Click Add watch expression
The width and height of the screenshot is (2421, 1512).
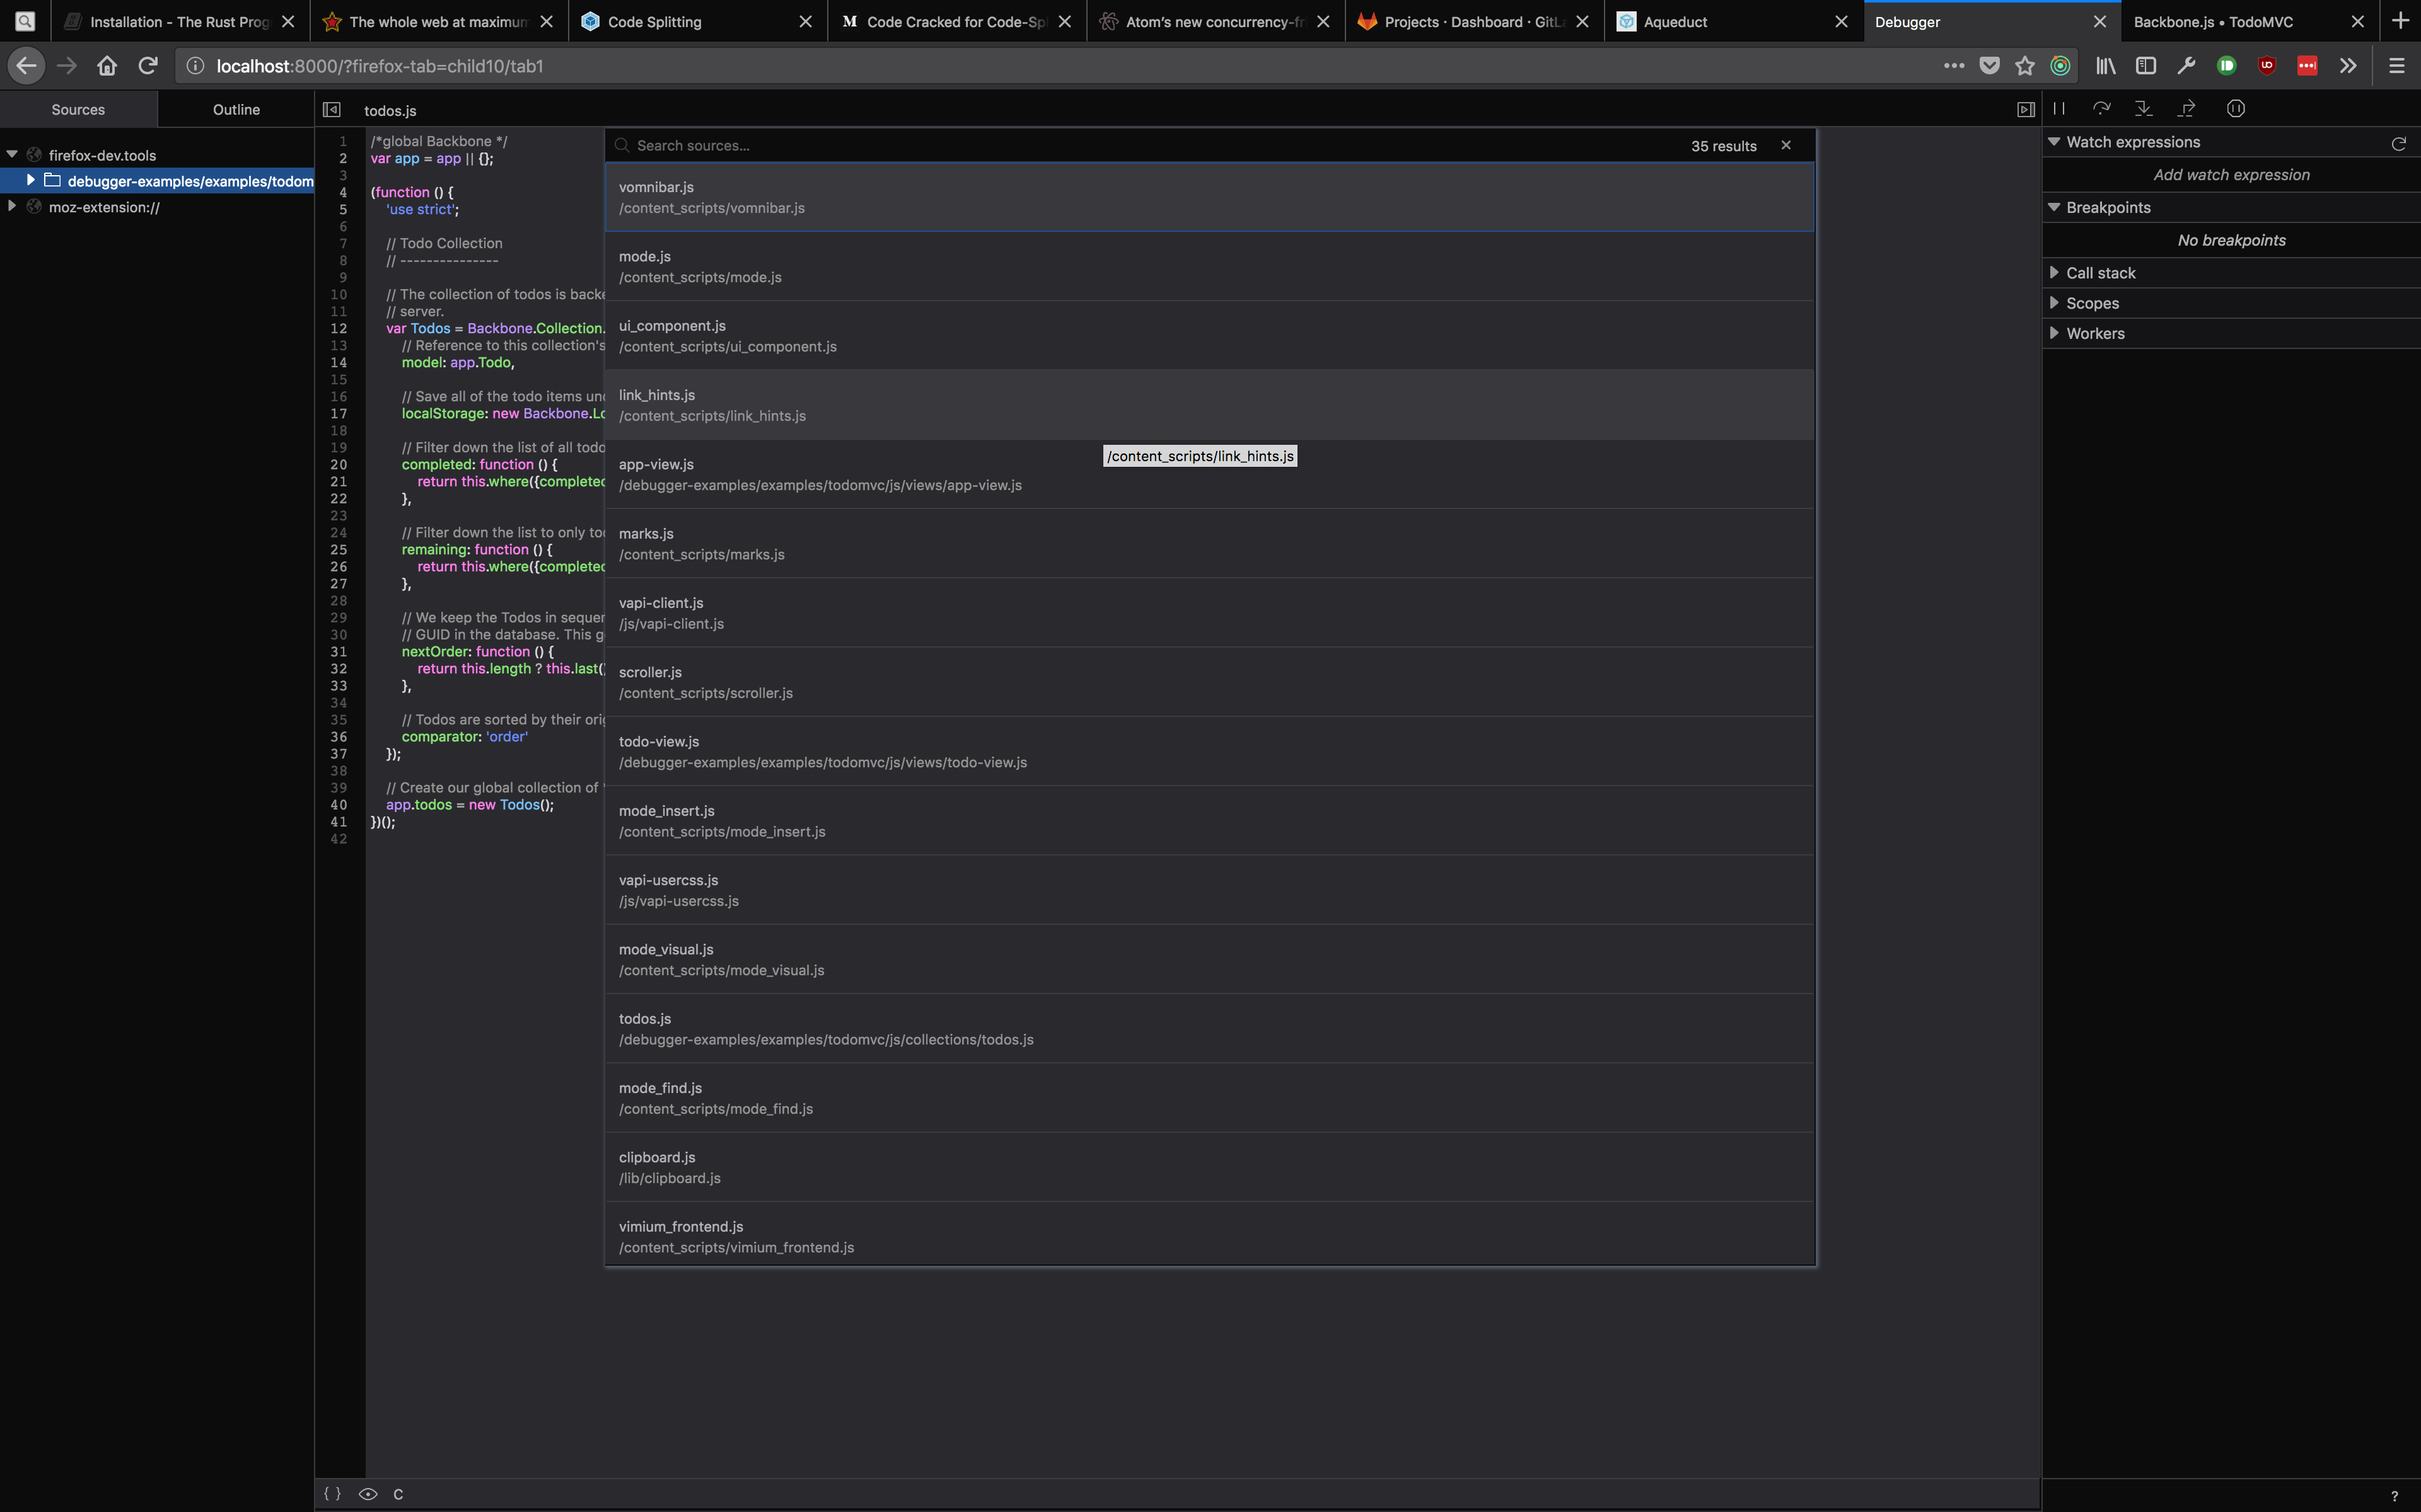tap(2231, 174)
